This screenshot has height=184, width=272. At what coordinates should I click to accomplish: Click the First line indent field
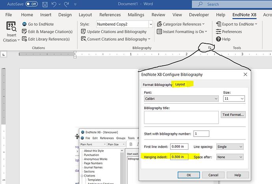179,147
